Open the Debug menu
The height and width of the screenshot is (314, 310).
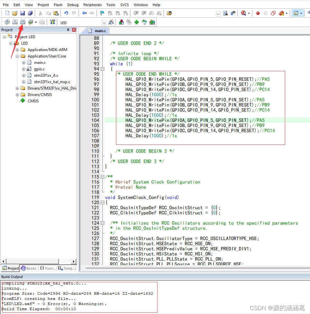pos(73,5)
